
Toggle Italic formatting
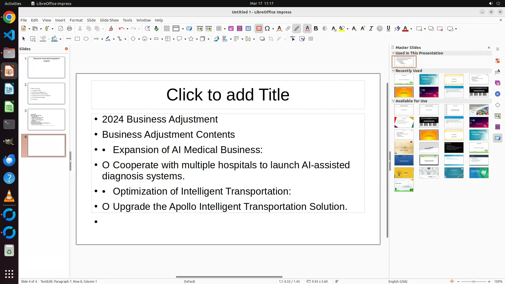point(371,29)
